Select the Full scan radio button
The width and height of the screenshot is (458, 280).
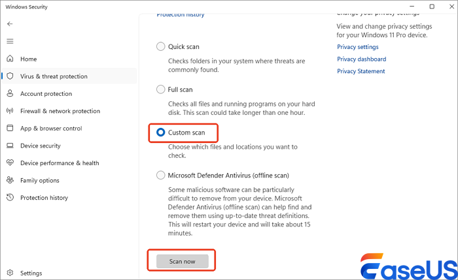[x=161, y=89]
